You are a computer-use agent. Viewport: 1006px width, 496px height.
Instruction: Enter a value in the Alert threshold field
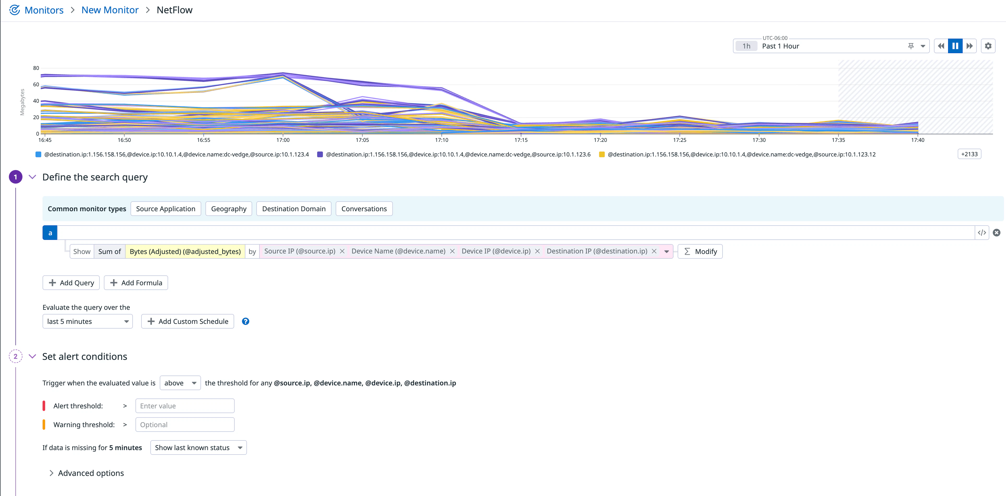(x=184, y=406)
